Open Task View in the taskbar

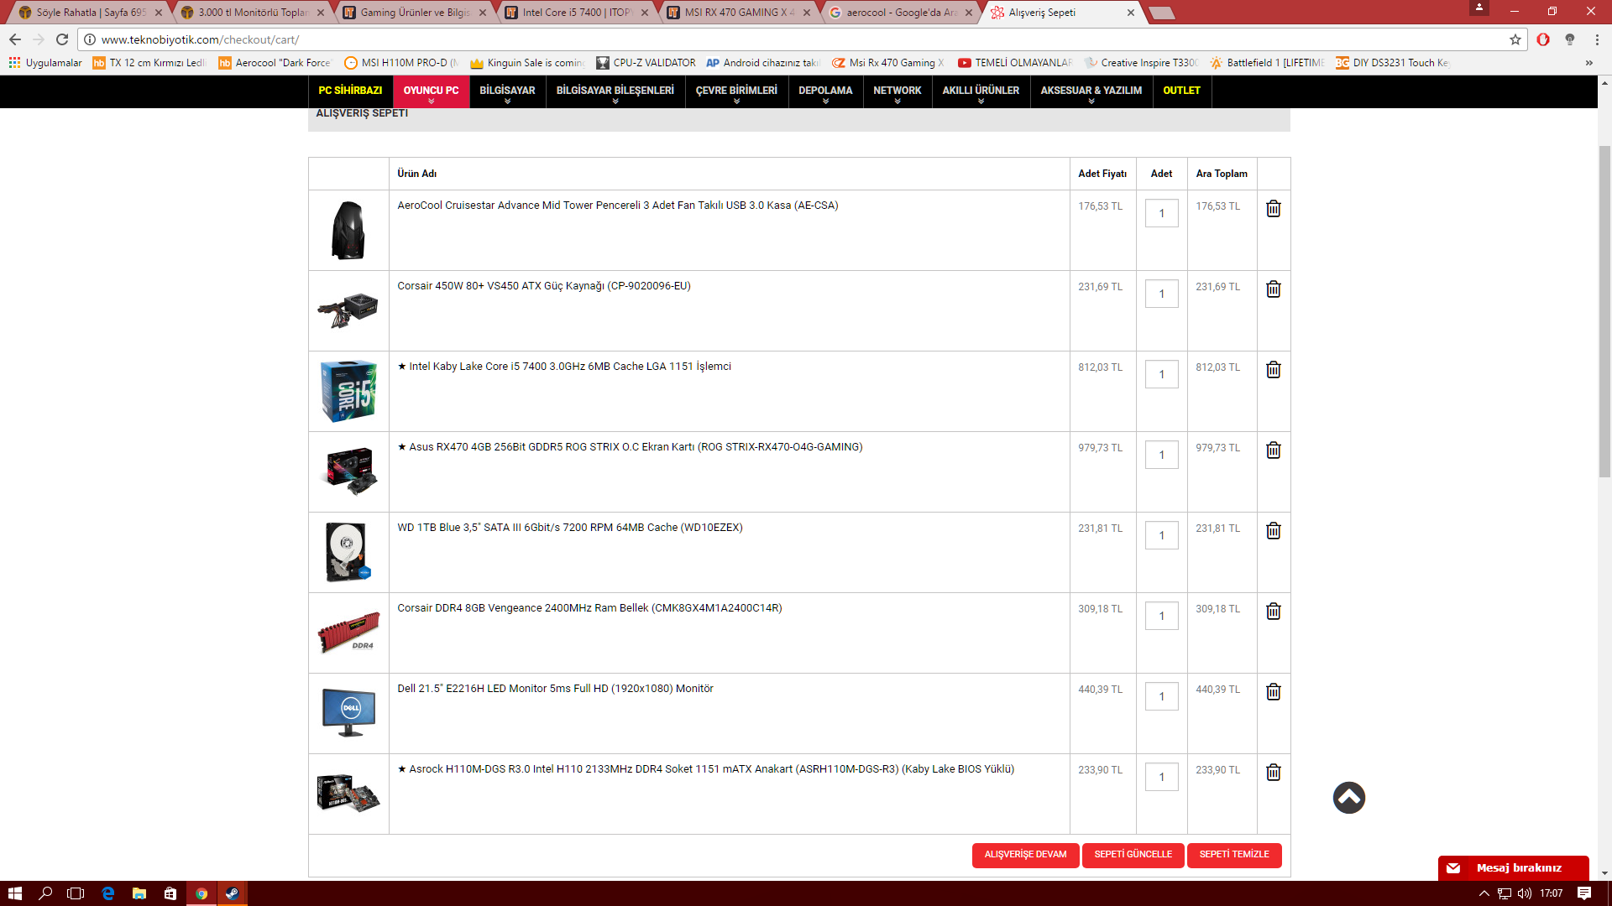(76, 893)
